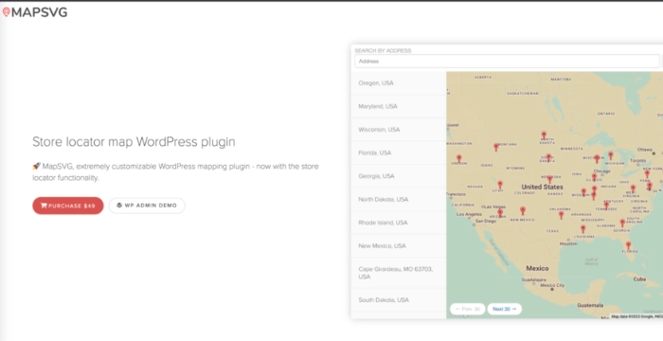Viewport: 663px width, 341px height.
Task: Click the map marker on West Virginia
Action: (633, 188)
